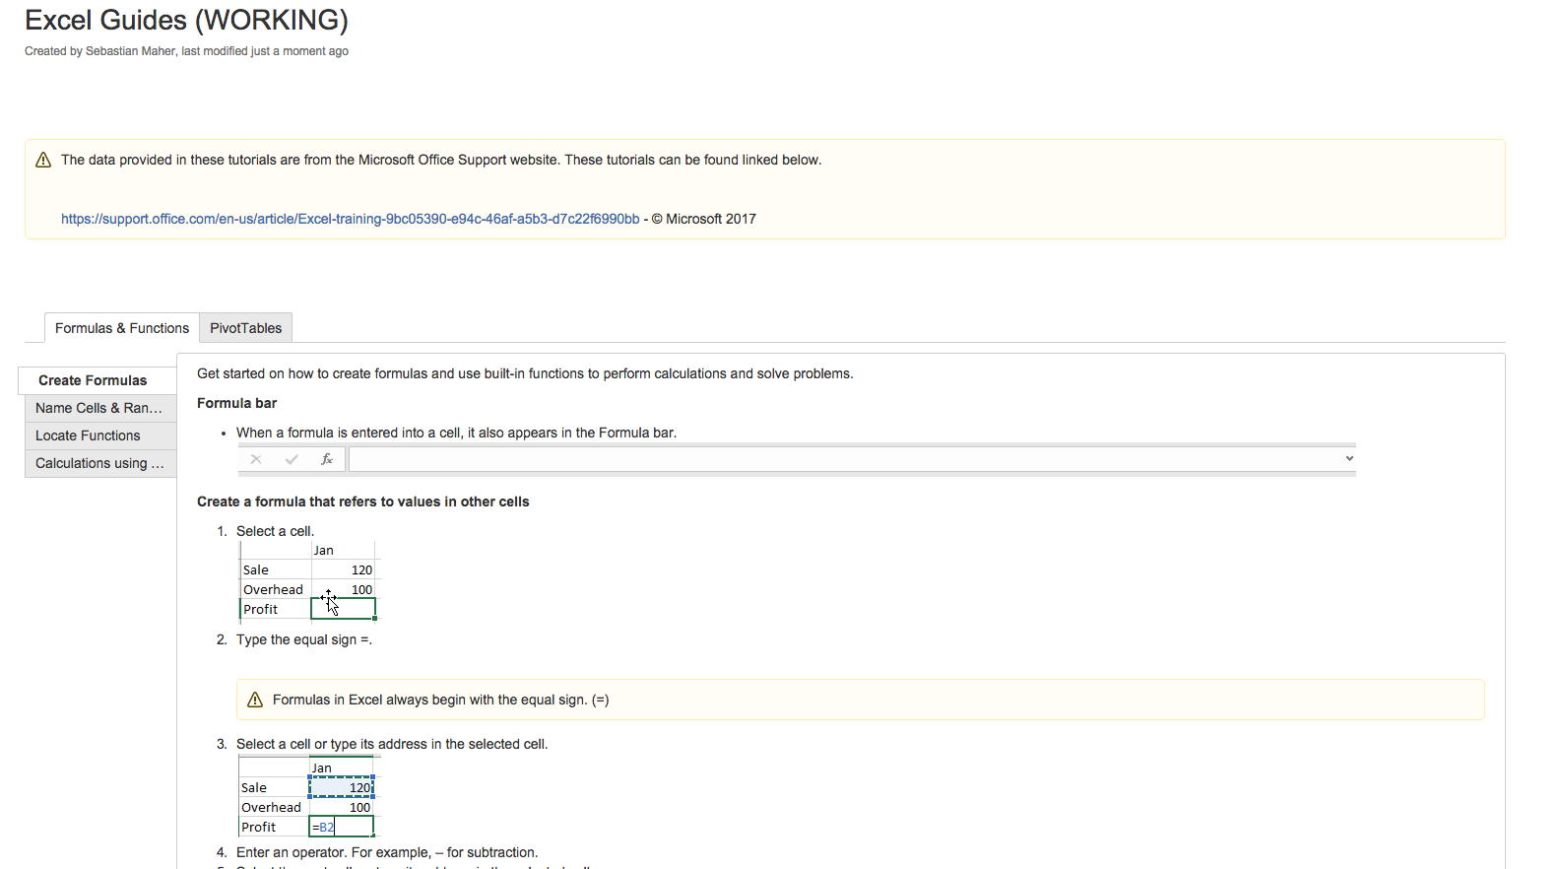Click the note 'Formulas in Excel always begin with the equal sign.'

(x=441, y=700)
